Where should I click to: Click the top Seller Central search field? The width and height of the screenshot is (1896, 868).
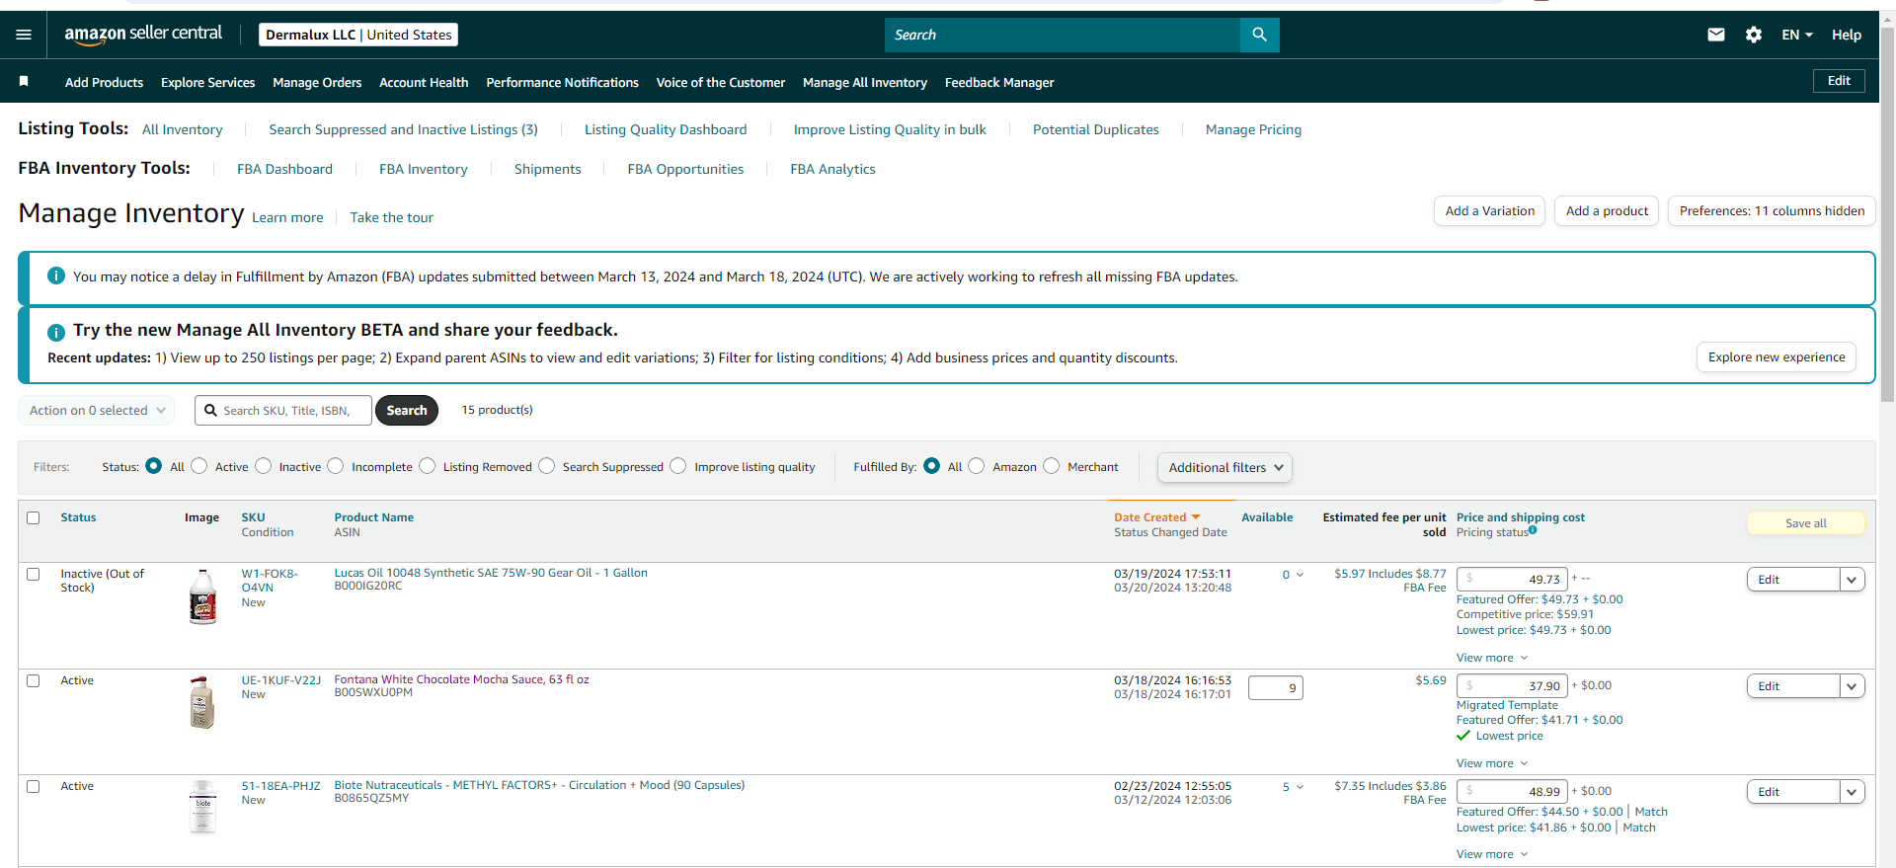click(1063, 35)
